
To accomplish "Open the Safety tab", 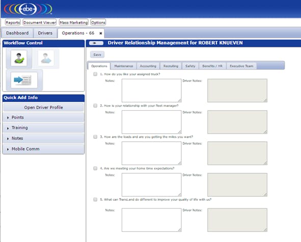I will click(190, 66).
